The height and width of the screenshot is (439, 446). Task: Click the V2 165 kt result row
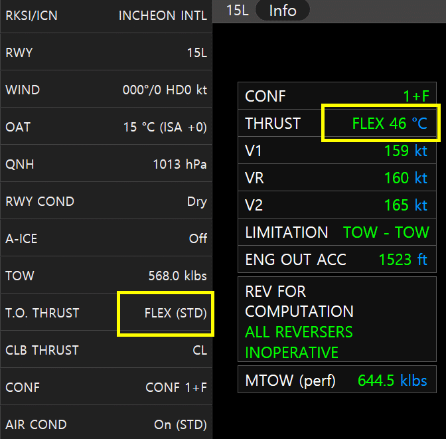point(337,205)
